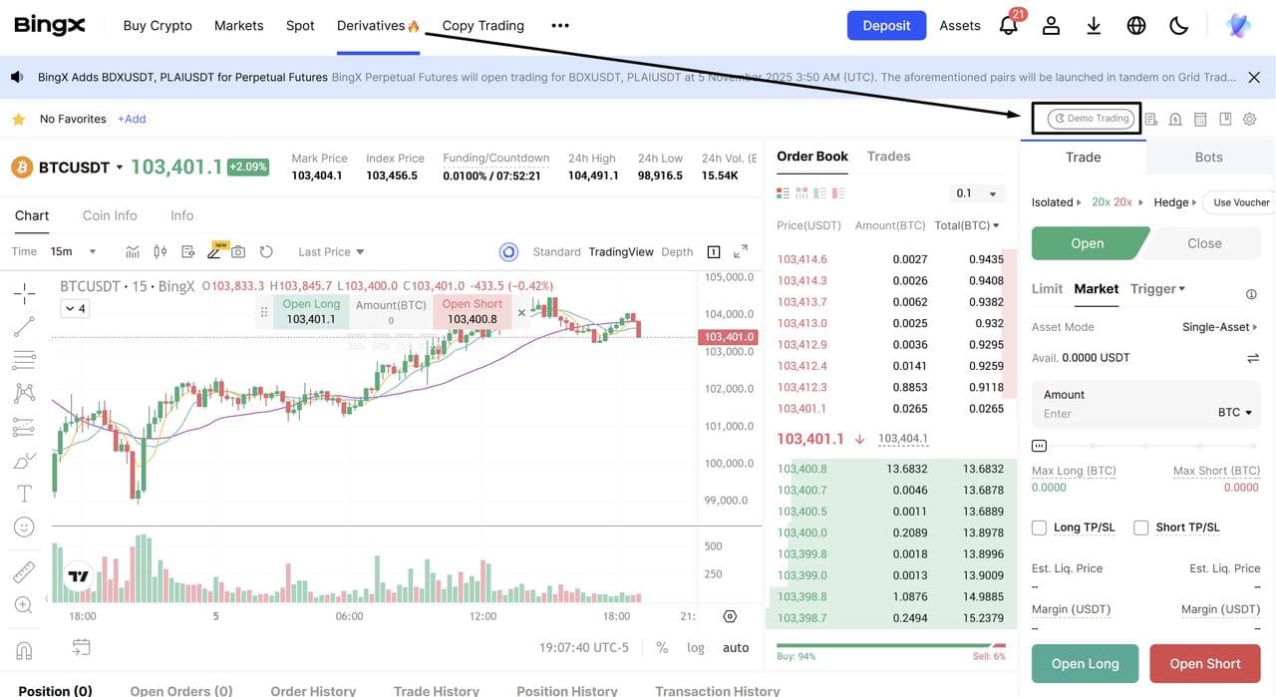Select the text tool in chart toolbar
Viewport: 1276px width, 697px height.
coord(24,494)
